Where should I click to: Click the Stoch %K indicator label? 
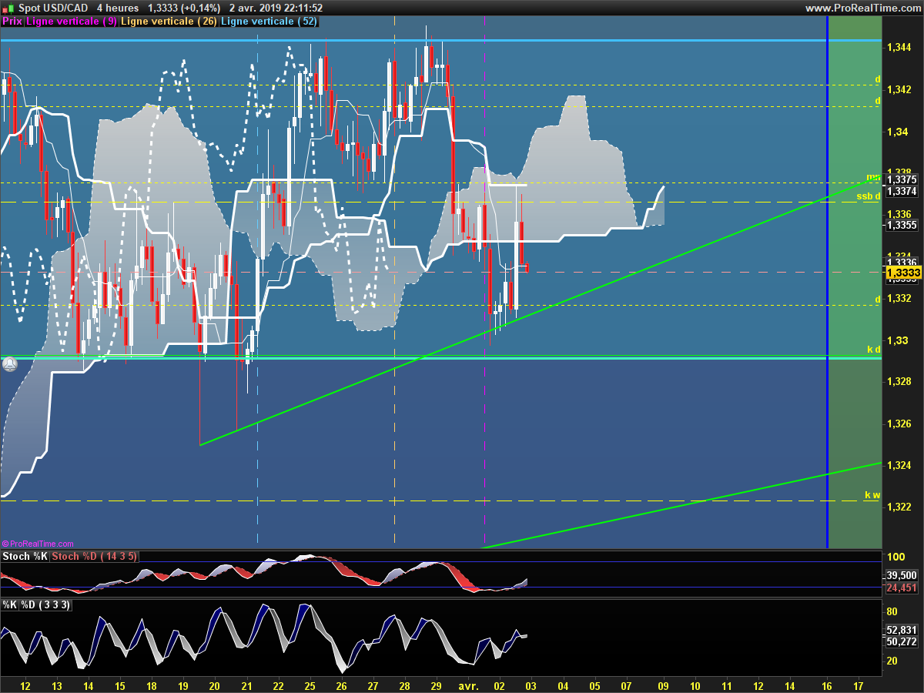(x=25, y=556)
